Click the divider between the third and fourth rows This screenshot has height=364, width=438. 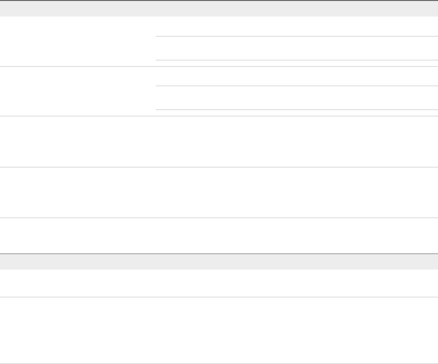tap(219, 167)
